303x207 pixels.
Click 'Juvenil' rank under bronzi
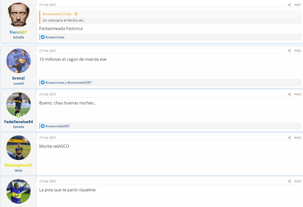(19, 83)
